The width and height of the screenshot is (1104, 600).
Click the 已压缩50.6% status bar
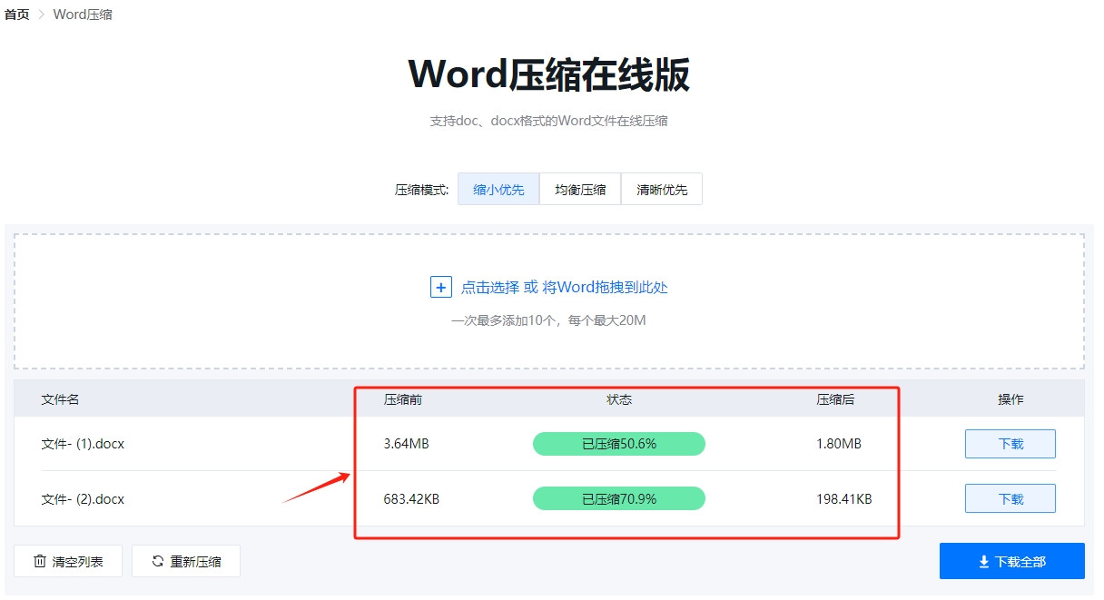[619, 444]
